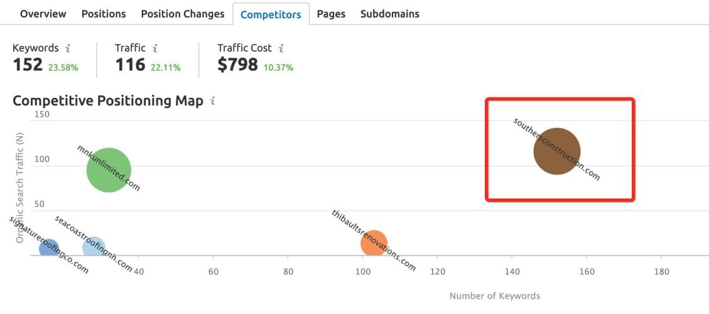
Task: Click info icon after Competitive Positioning Map
Action: click(212, 101)
